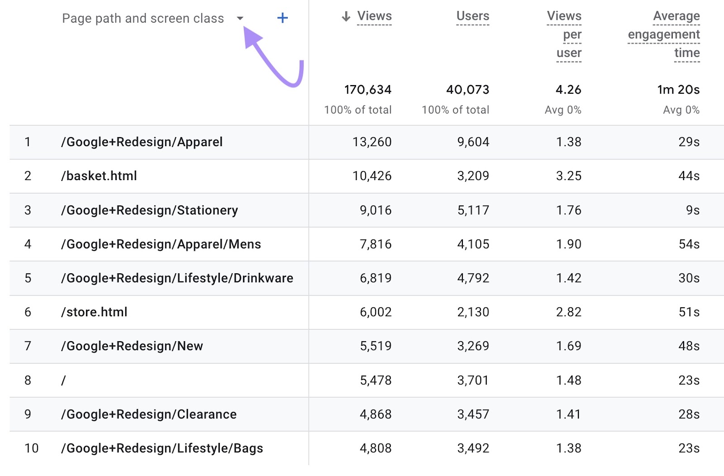This screenshot has width=724, height=476.
Task: Click the descending sort arrow beside Views
Action: tap(346, 17)
